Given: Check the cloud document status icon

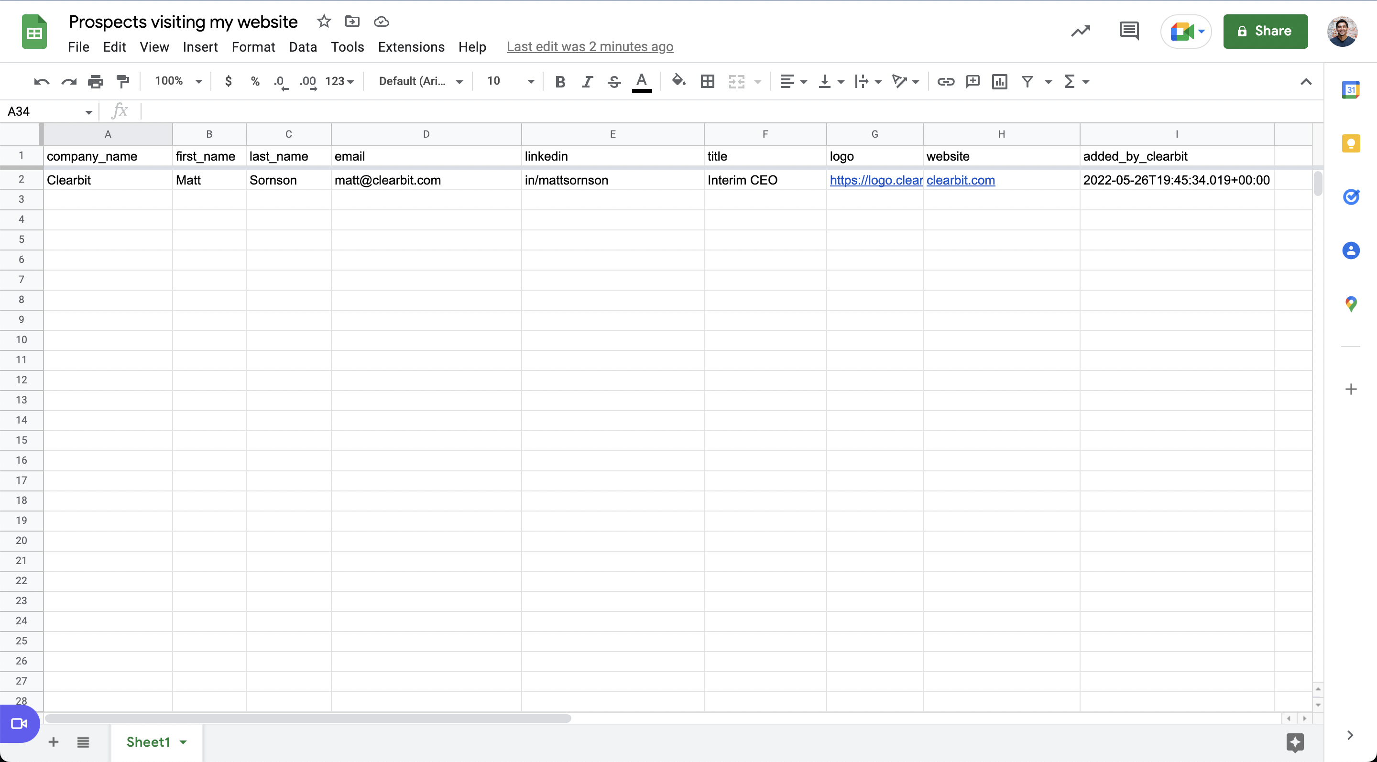Looking at the screenshot, I should (x=381, y=22).
